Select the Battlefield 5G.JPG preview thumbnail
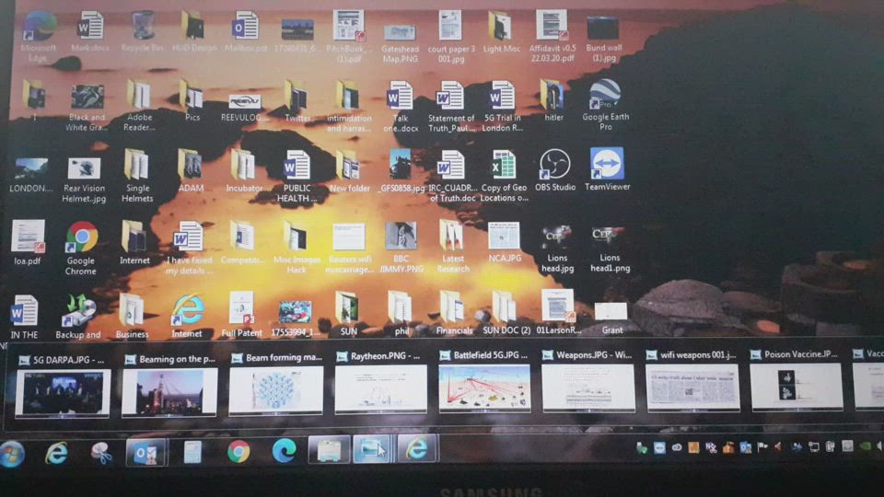 pyautogui.click(x=484, y=387)
